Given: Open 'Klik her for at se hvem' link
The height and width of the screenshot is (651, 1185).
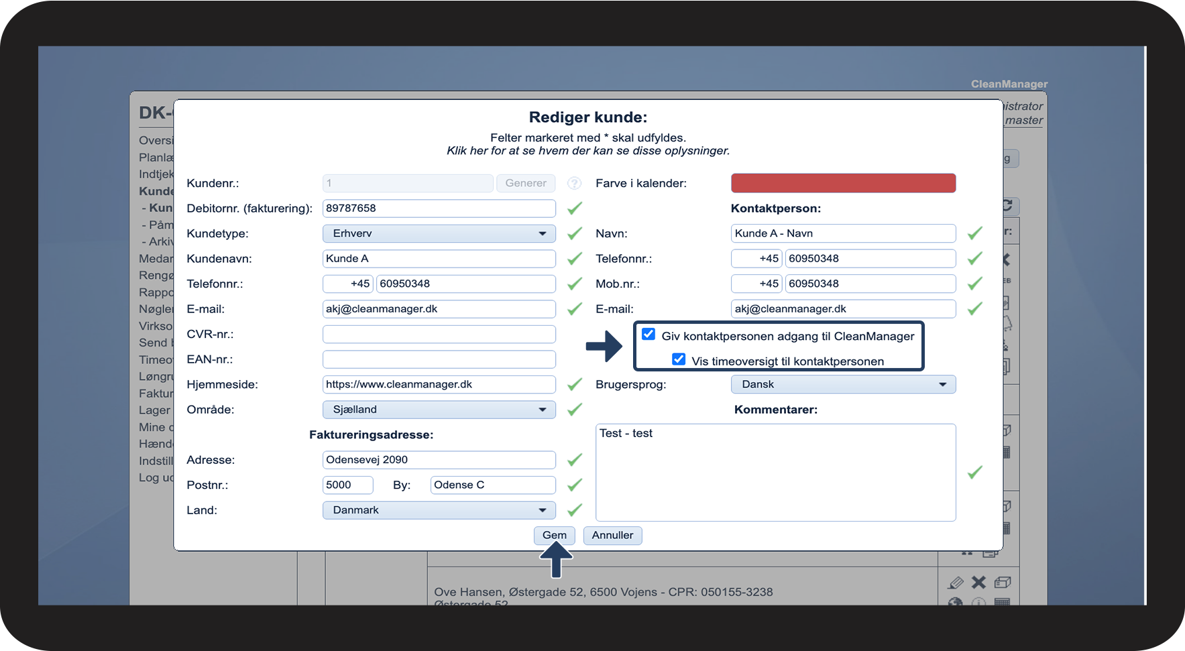Looking at the screenshot, I should [x=588, y=151].
